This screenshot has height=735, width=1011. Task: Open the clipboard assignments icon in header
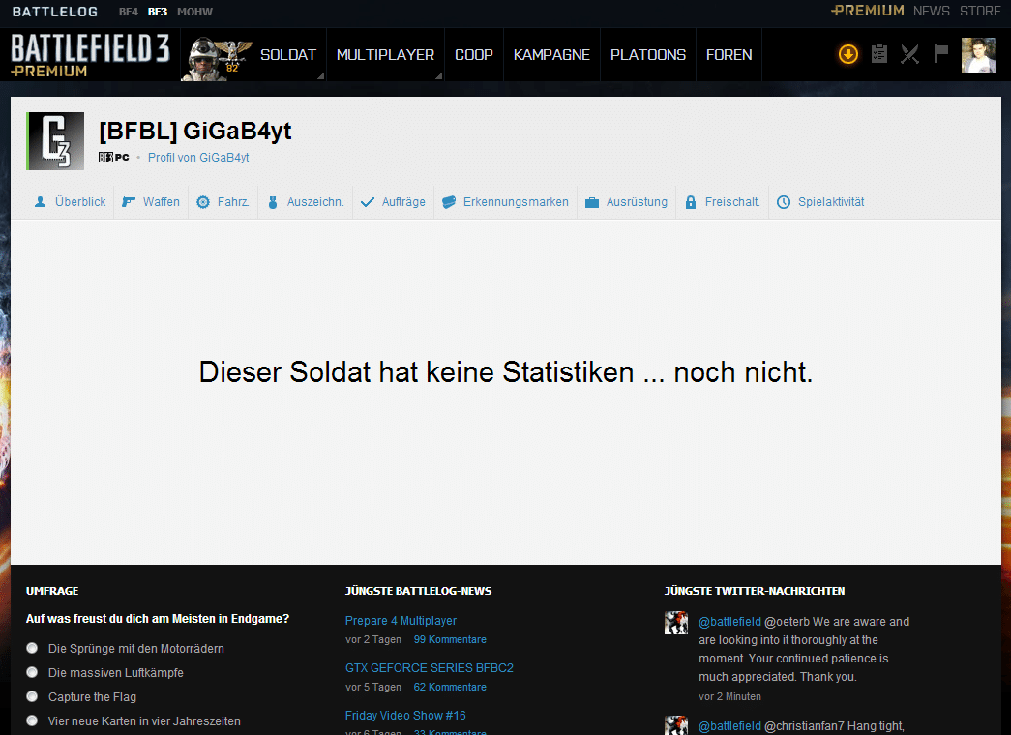tap(878, 54)
